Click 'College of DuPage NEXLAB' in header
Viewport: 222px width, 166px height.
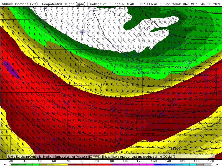click(112, 4)
